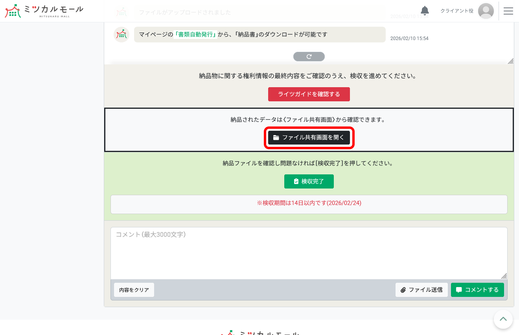519x335 pixels.
Task: Clear input using 内容をクリア button
Action: point(134,290)
